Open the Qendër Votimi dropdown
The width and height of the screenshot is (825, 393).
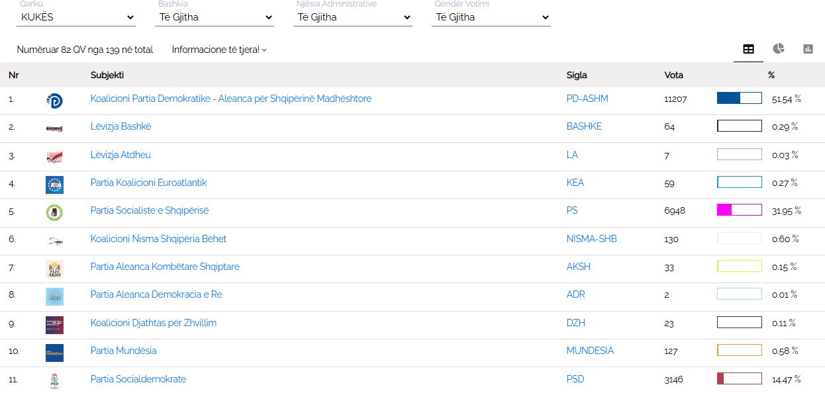click(x=491, y=17)
